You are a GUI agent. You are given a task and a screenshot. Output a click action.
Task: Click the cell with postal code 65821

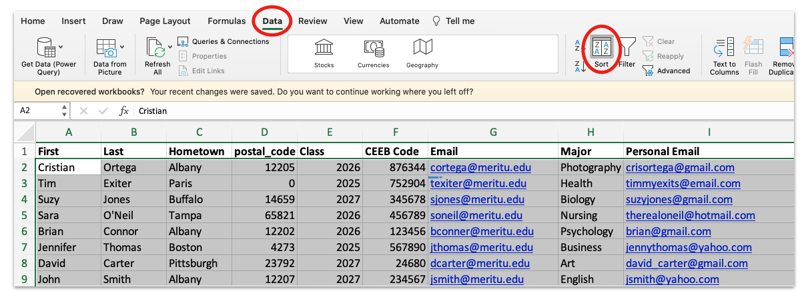(265, 215)
